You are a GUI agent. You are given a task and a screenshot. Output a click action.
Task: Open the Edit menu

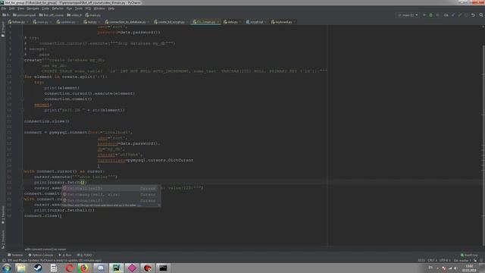12,8
